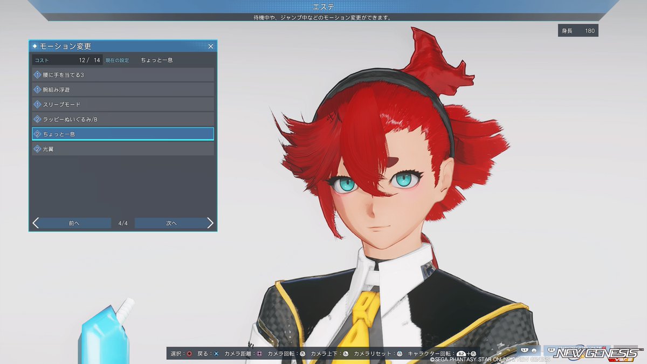Click the current setting ちょっと一息 text
647x364 pixels.
pos(157,60)
